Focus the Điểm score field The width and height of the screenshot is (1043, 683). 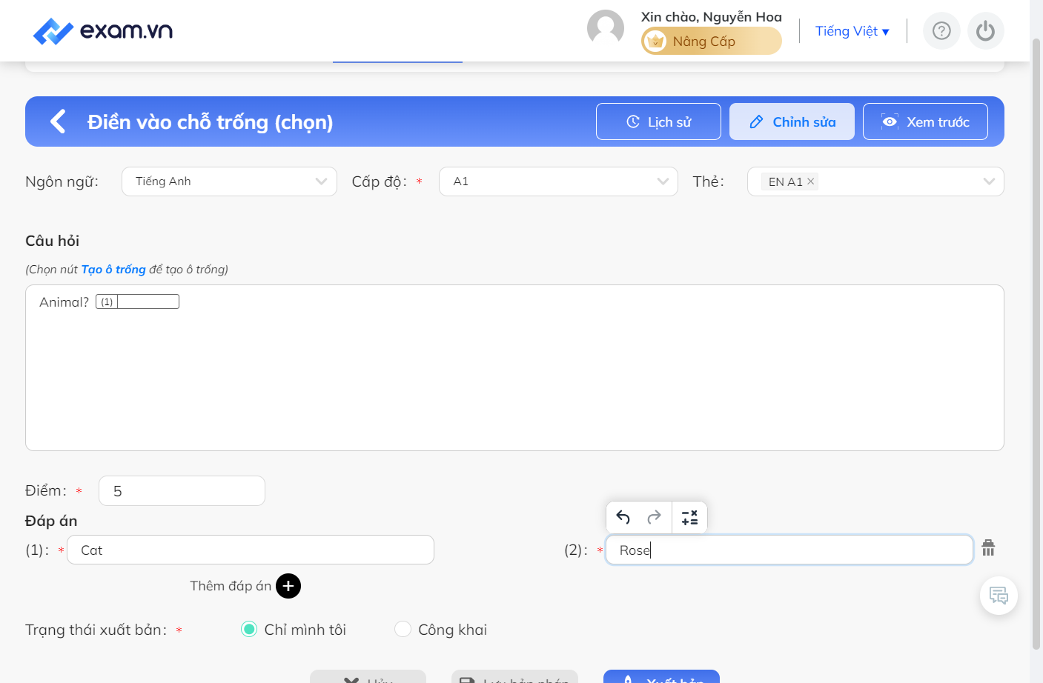(x=182, y=491)
